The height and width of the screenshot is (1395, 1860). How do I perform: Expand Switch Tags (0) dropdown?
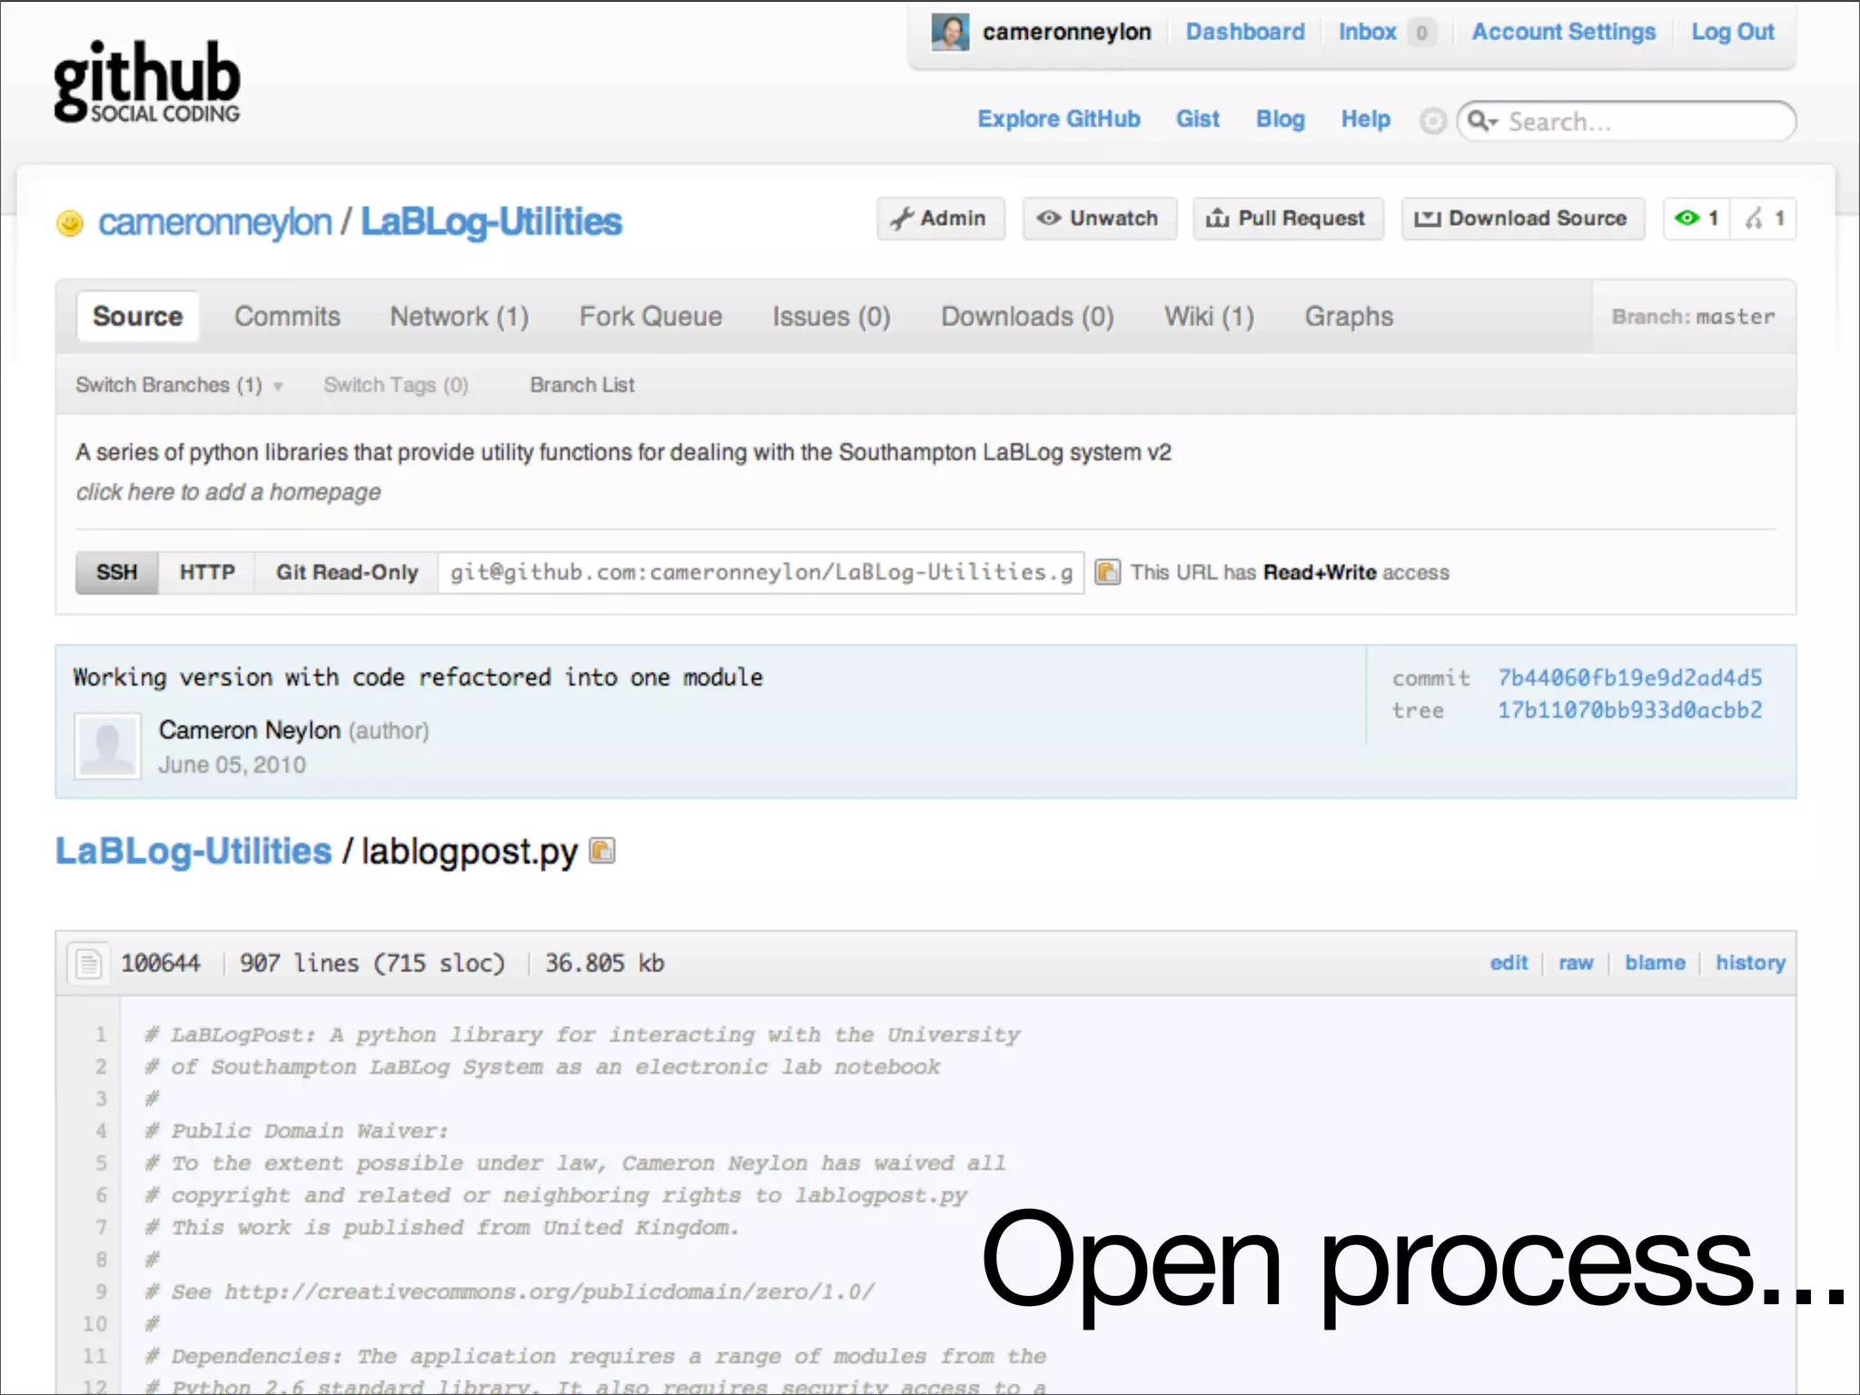pos(396,385)
